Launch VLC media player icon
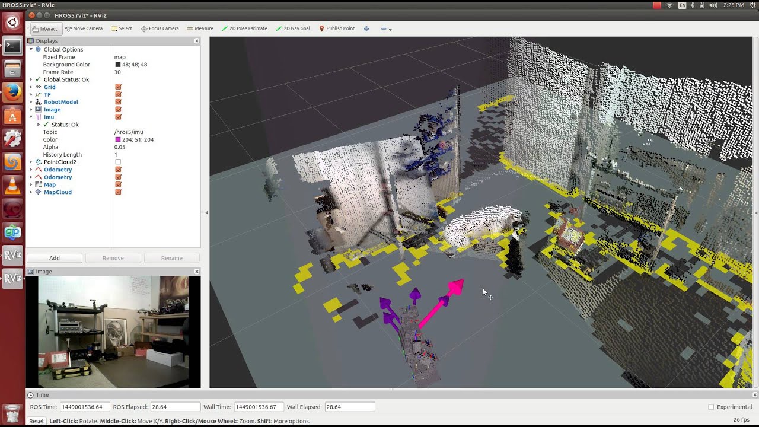The image size is (759, 427). [12, 186]
